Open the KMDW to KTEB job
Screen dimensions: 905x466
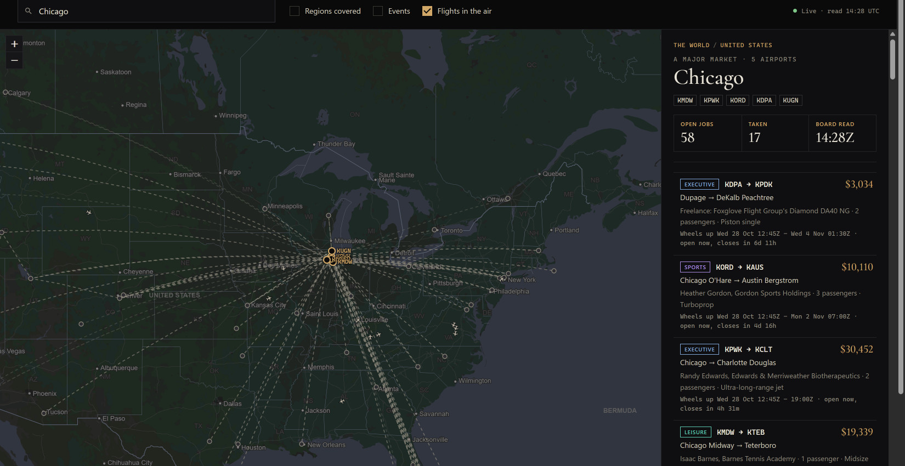pyautogui.click(x=775, y=444)
